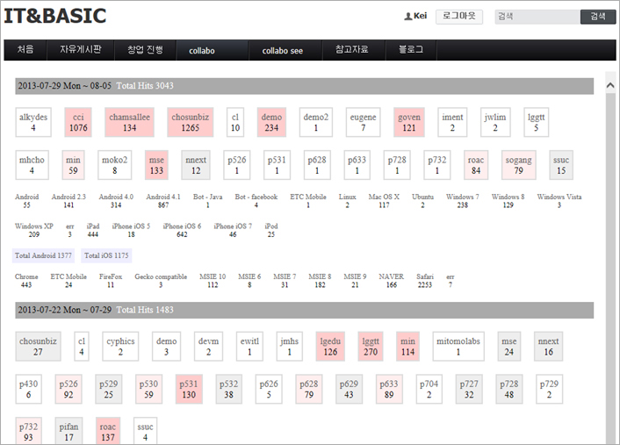This screenshot has height=445, width=620.
Task: Click the Total iOS 1175 badge
Action: click(x=106, y=256)
